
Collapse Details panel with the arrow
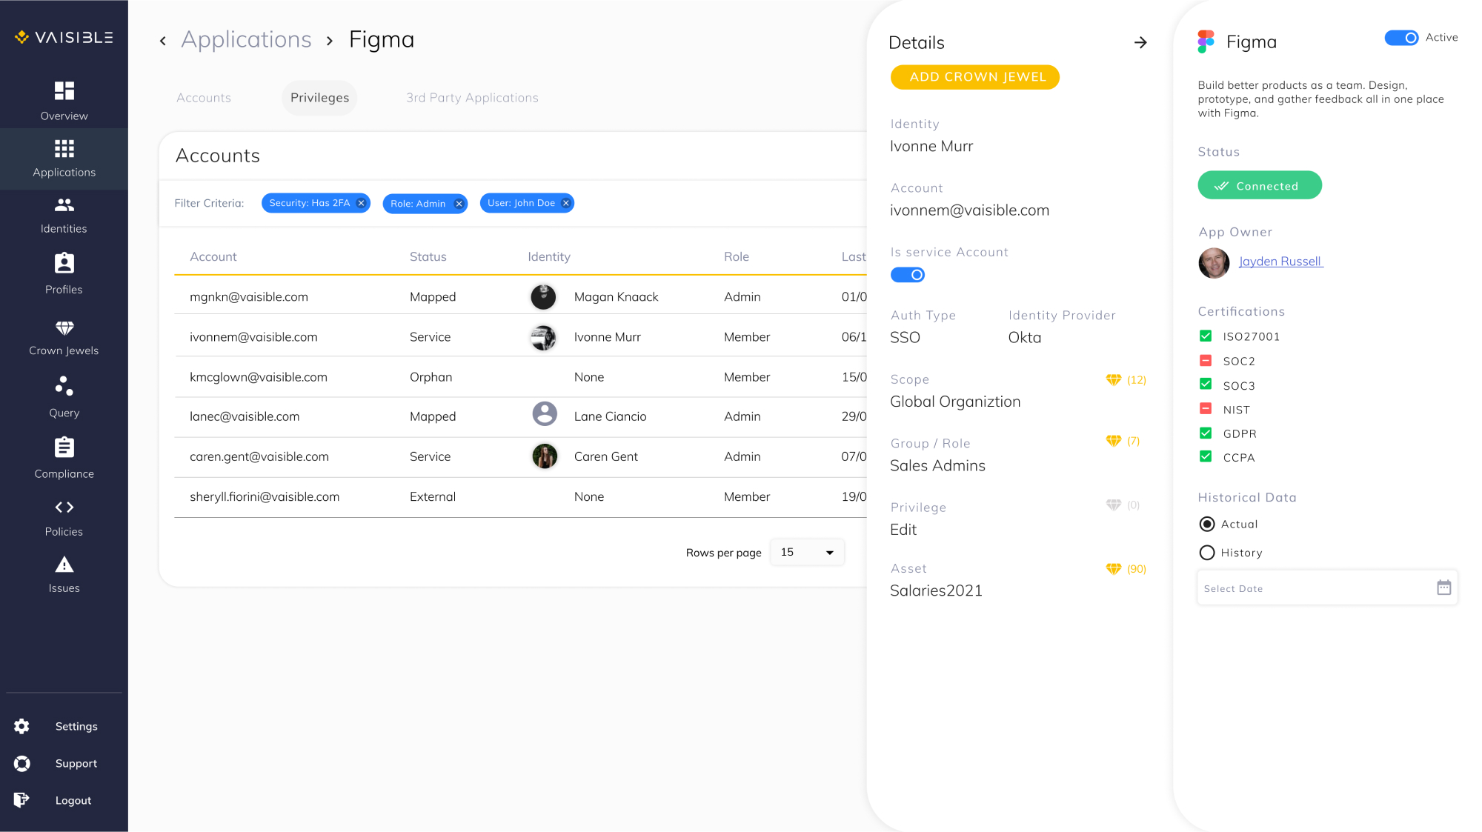[x=1140, y=43]
